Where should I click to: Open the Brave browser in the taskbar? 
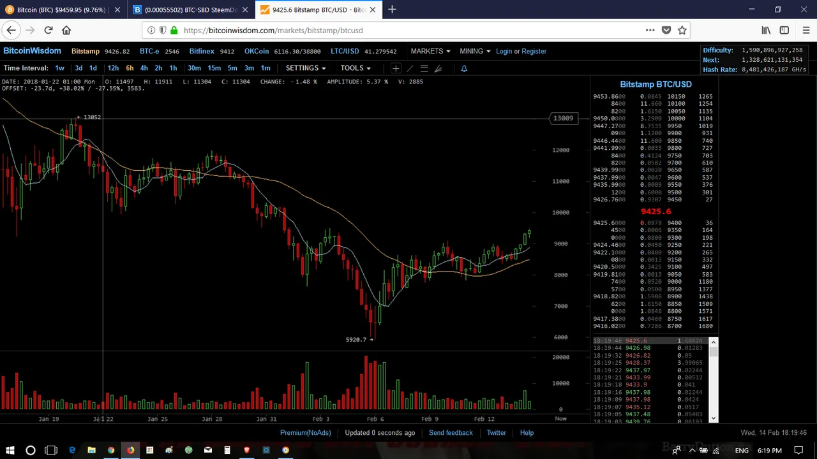coord(246,451)
